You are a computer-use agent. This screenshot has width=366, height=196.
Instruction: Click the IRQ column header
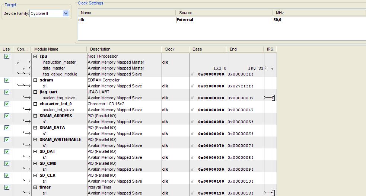270,49
